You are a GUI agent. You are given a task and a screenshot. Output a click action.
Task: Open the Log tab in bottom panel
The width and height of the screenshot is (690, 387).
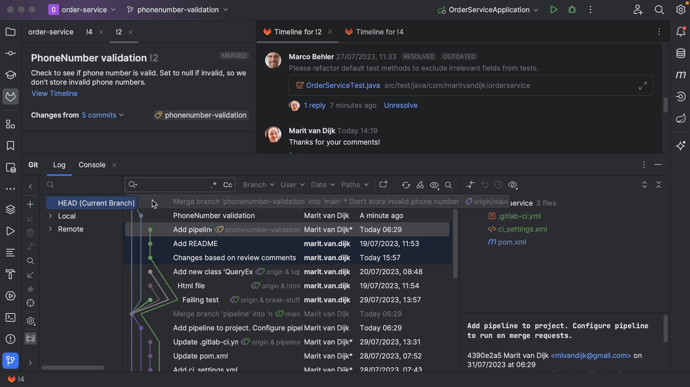coord(59,165)
